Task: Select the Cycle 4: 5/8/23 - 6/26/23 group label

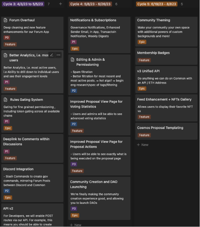Action: click(x=90, y=4)
